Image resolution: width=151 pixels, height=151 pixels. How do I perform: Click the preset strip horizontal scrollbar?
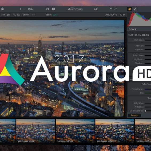pyautogui.click(x=30, y=144)
